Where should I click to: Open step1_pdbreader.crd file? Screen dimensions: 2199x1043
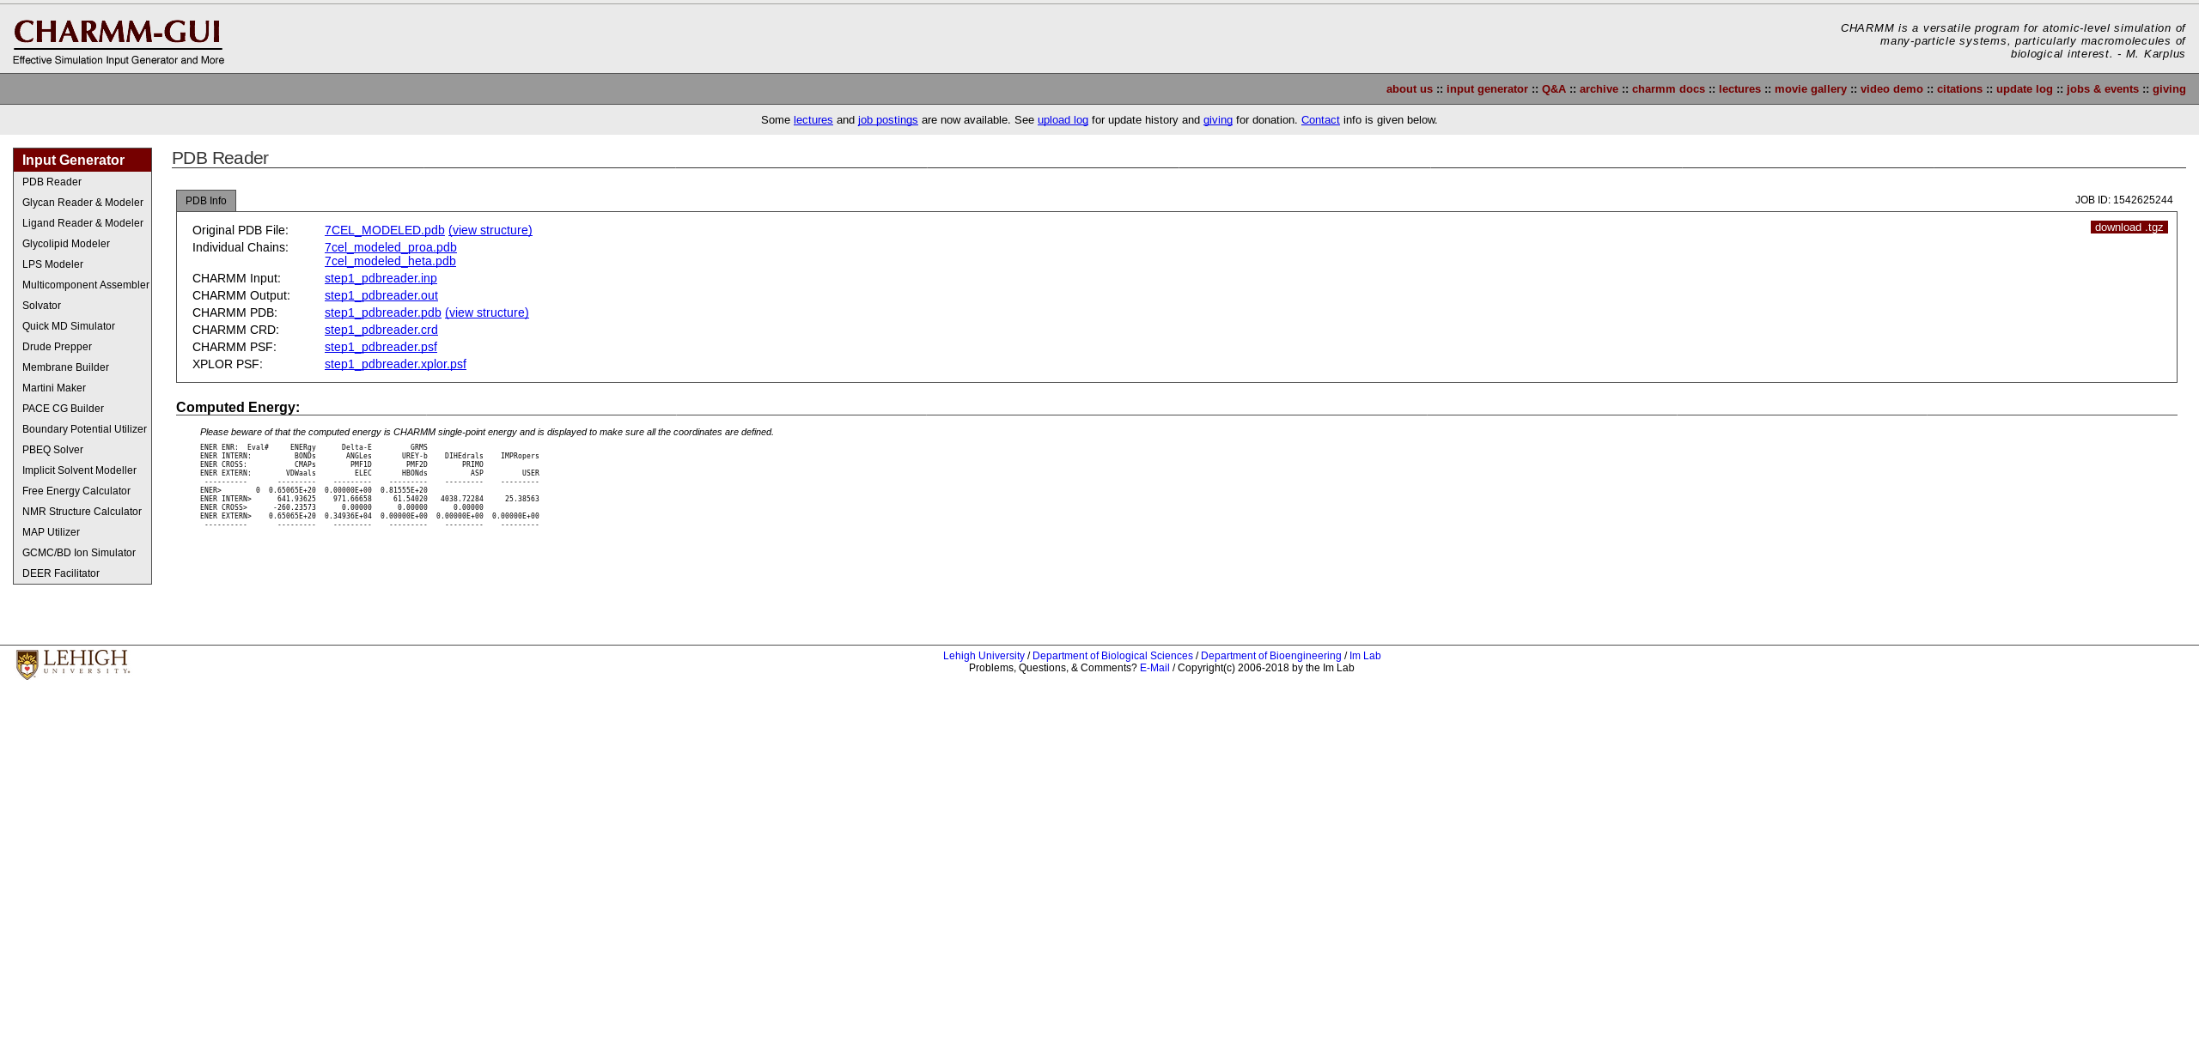(381, 330)
